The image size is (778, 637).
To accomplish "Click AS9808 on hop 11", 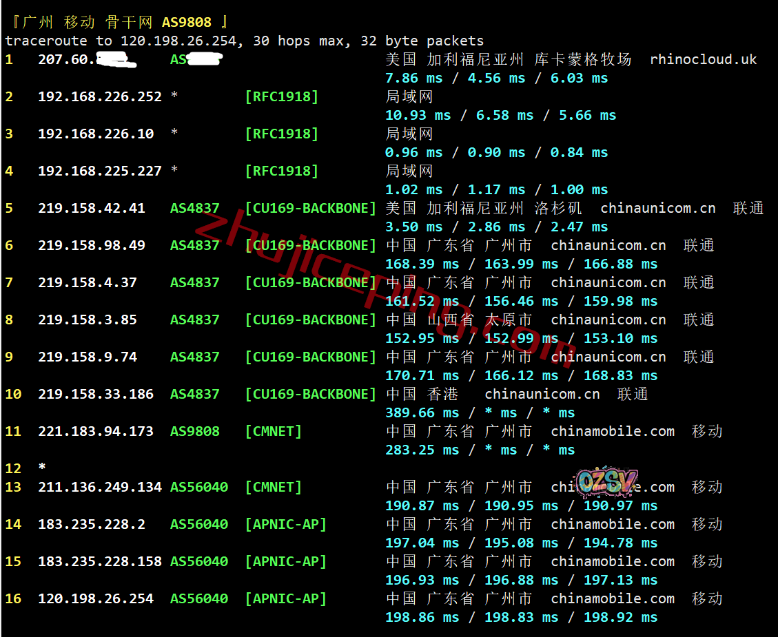I will pos(194,432).
